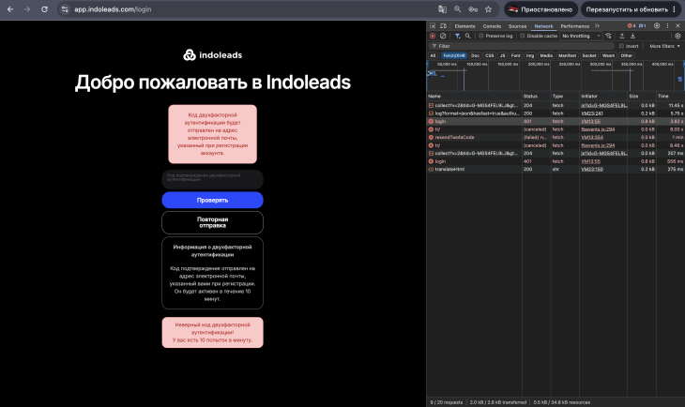The height and width of the screenshot is (407, 685).
Task: Open site information icon in address bar
Action: tap(65, 9)
